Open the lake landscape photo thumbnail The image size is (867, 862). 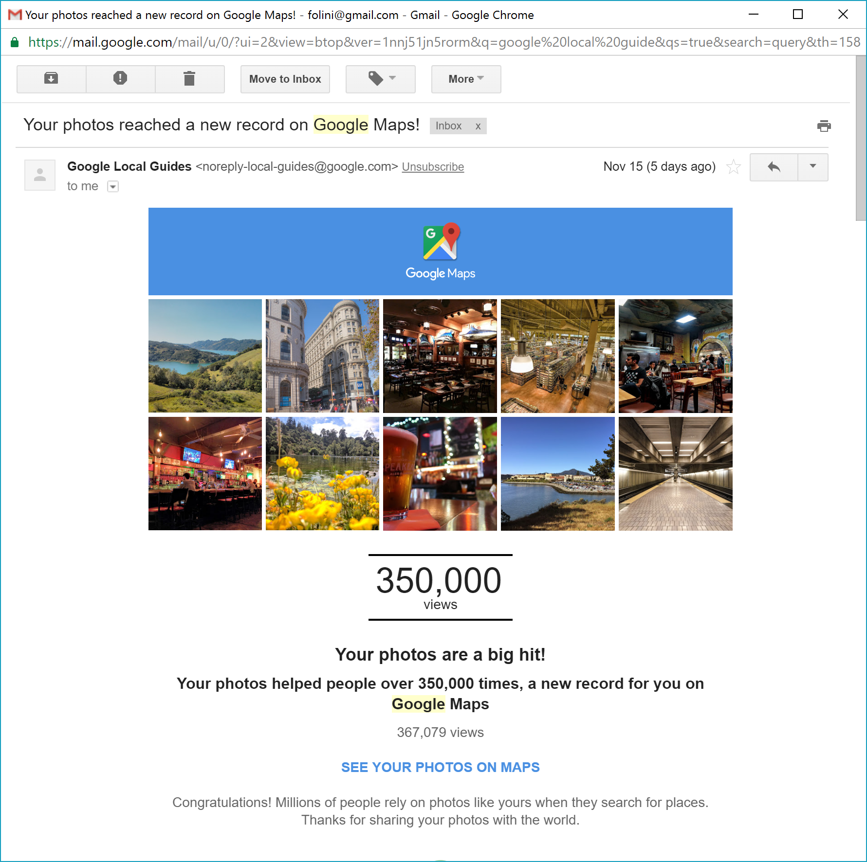pyautogui.click(x=204, y=356)
